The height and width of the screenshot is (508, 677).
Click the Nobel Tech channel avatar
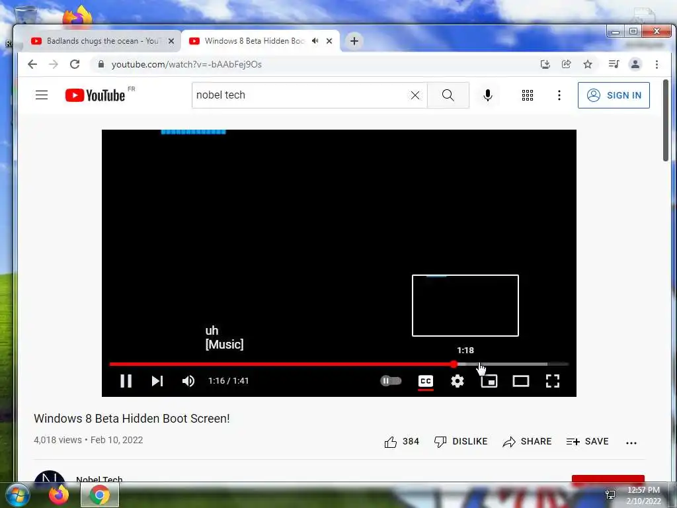click(x=49, y=478)
